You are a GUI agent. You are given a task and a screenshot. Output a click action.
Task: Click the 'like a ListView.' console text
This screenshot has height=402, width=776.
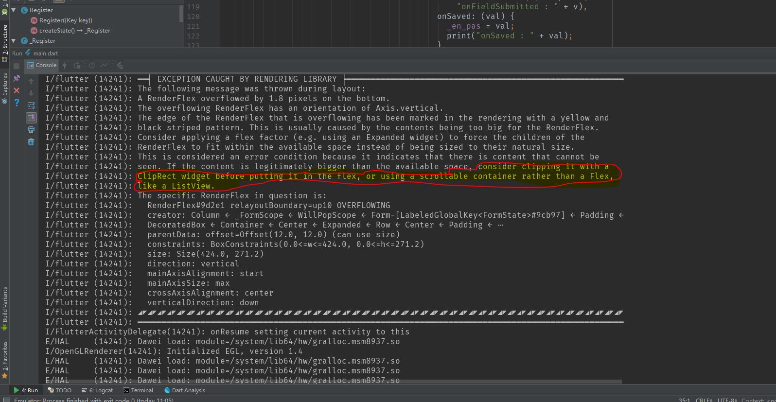pos(176,186)
